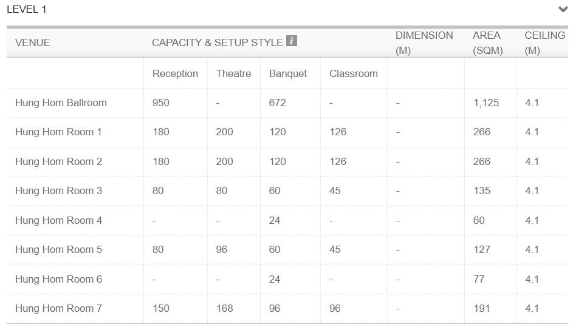This screenshot has height=330, width=573.
Task: Select Hung Hom Room 6 row
Action: (287, 279)
